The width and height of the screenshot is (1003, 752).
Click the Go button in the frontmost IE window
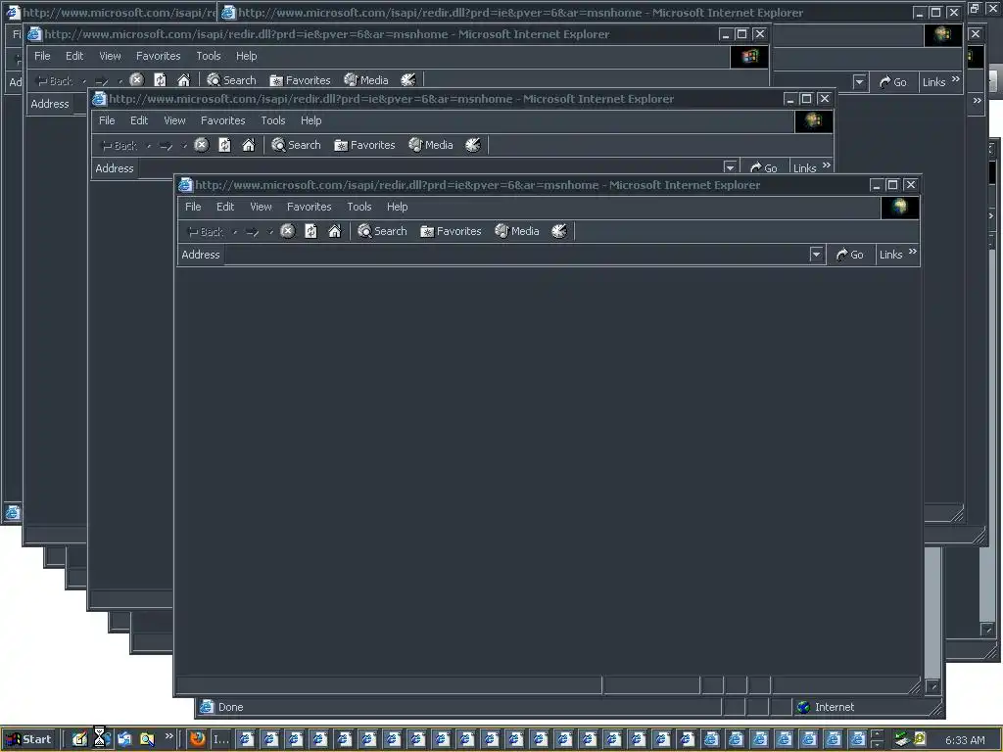(849, 255)
